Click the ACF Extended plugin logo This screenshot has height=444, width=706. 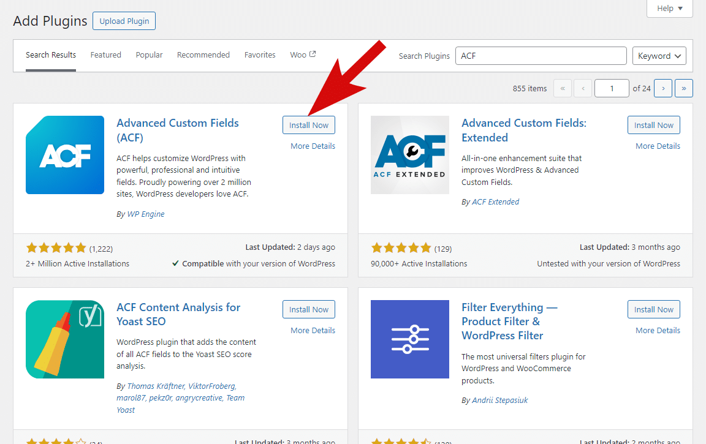(410, 155)
